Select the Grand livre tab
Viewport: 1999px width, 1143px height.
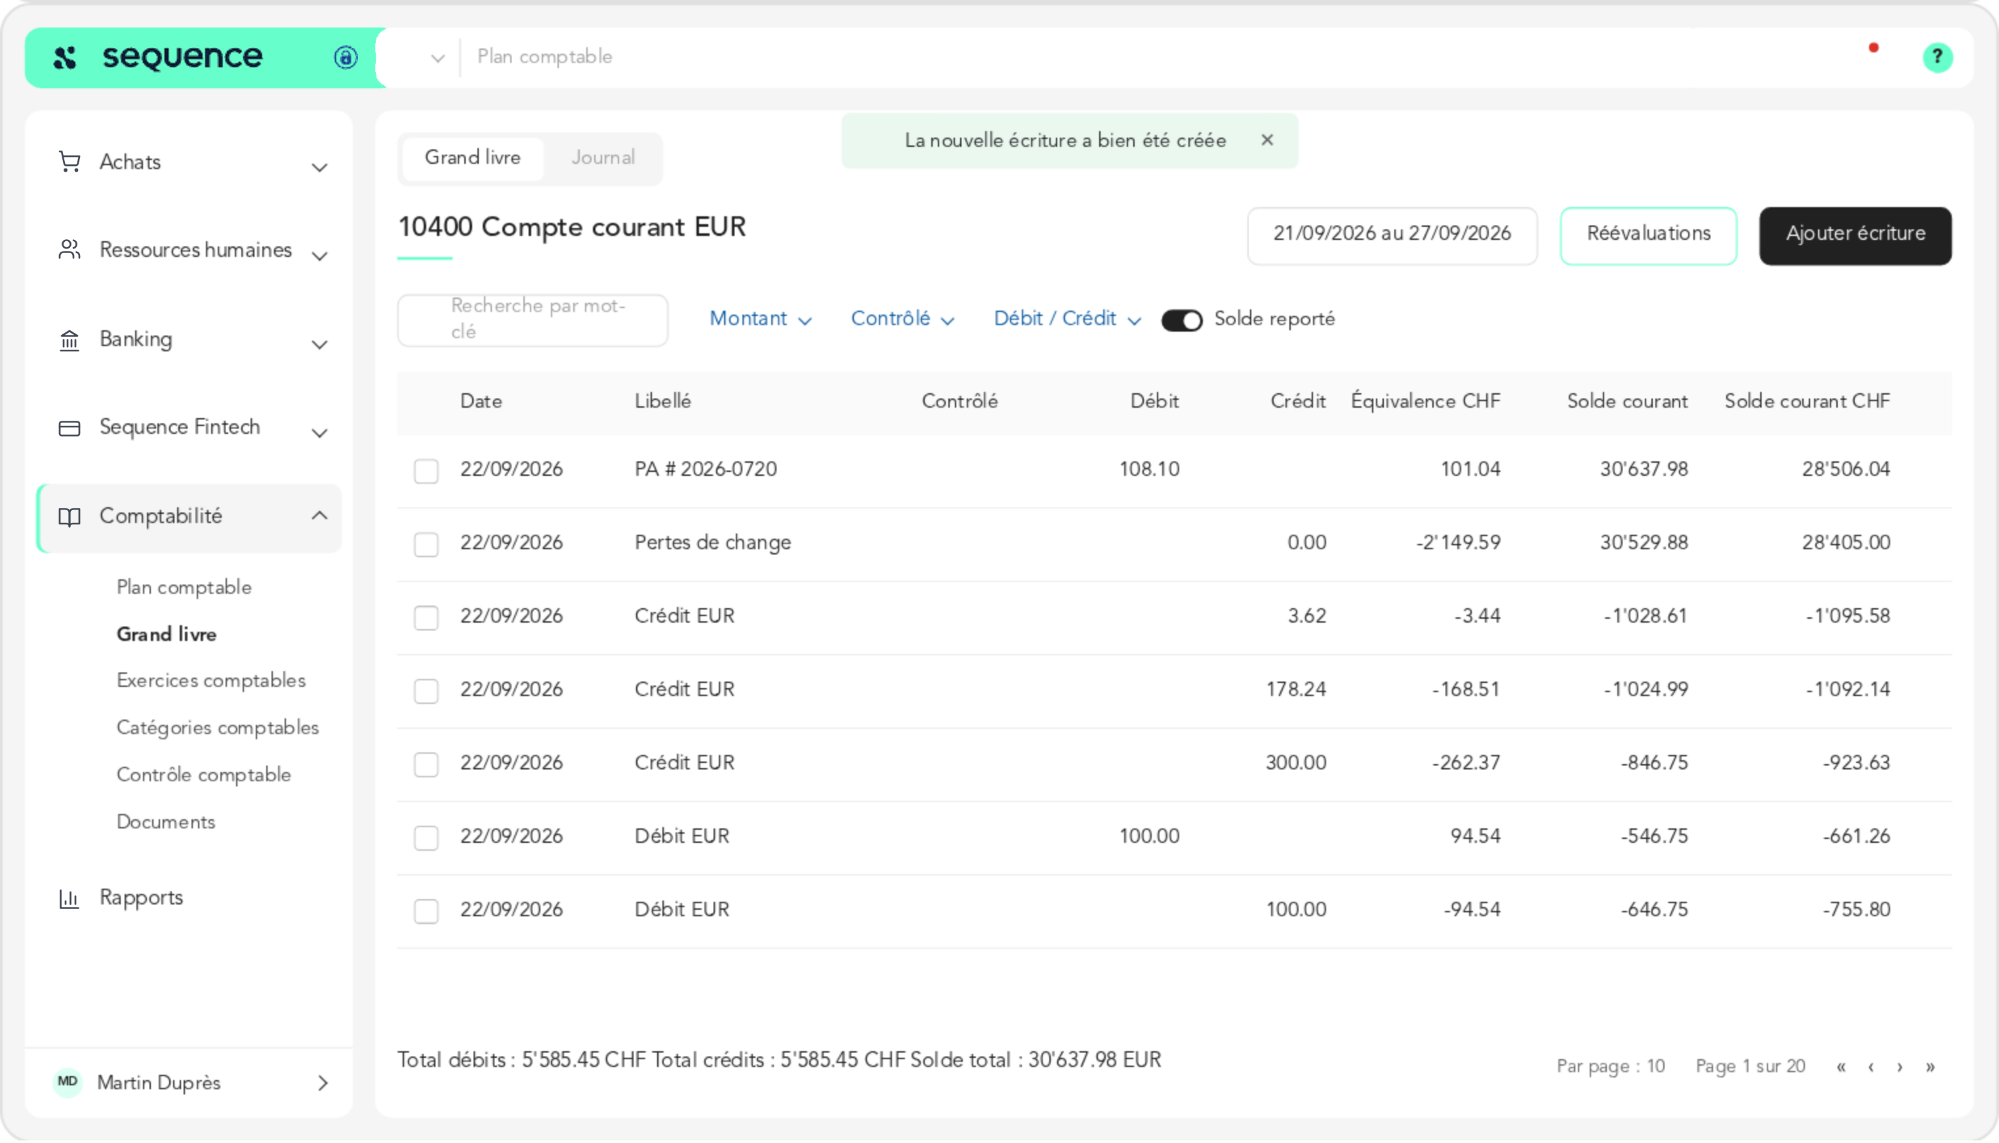pos(473,158)
